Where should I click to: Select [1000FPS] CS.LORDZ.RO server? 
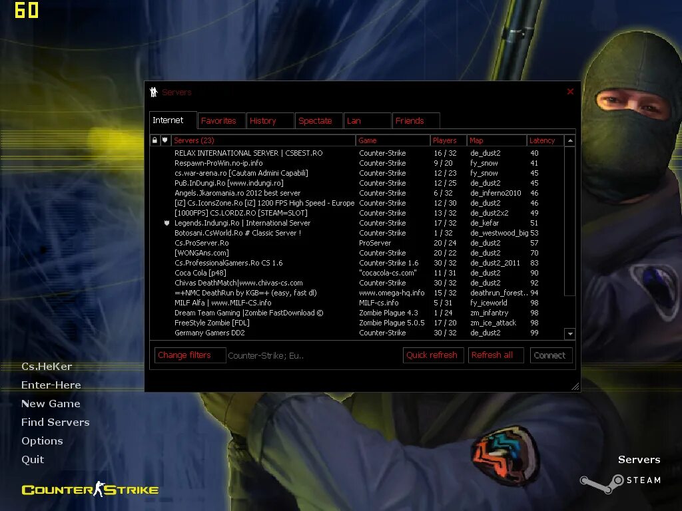pyautogui.click(x=357, y=213)
